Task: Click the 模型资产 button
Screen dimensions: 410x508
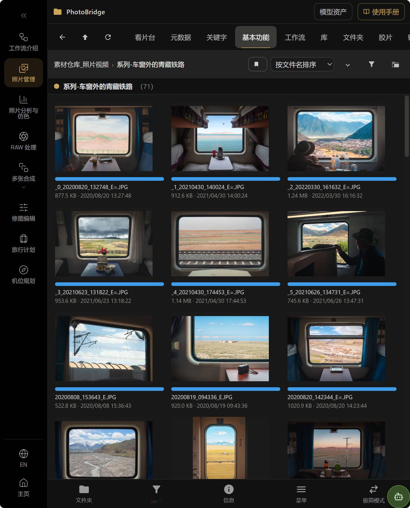Action: click(x=333, y=12)
